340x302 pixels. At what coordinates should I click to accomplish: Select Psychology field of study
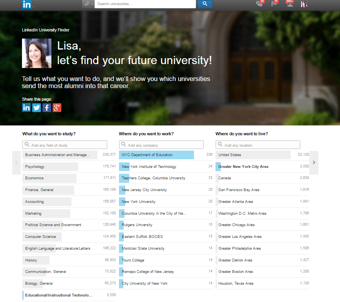[x=69, y=166]
